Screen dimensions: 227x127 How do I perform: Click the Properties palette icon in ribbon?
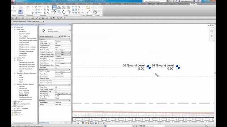coord(21,12)
